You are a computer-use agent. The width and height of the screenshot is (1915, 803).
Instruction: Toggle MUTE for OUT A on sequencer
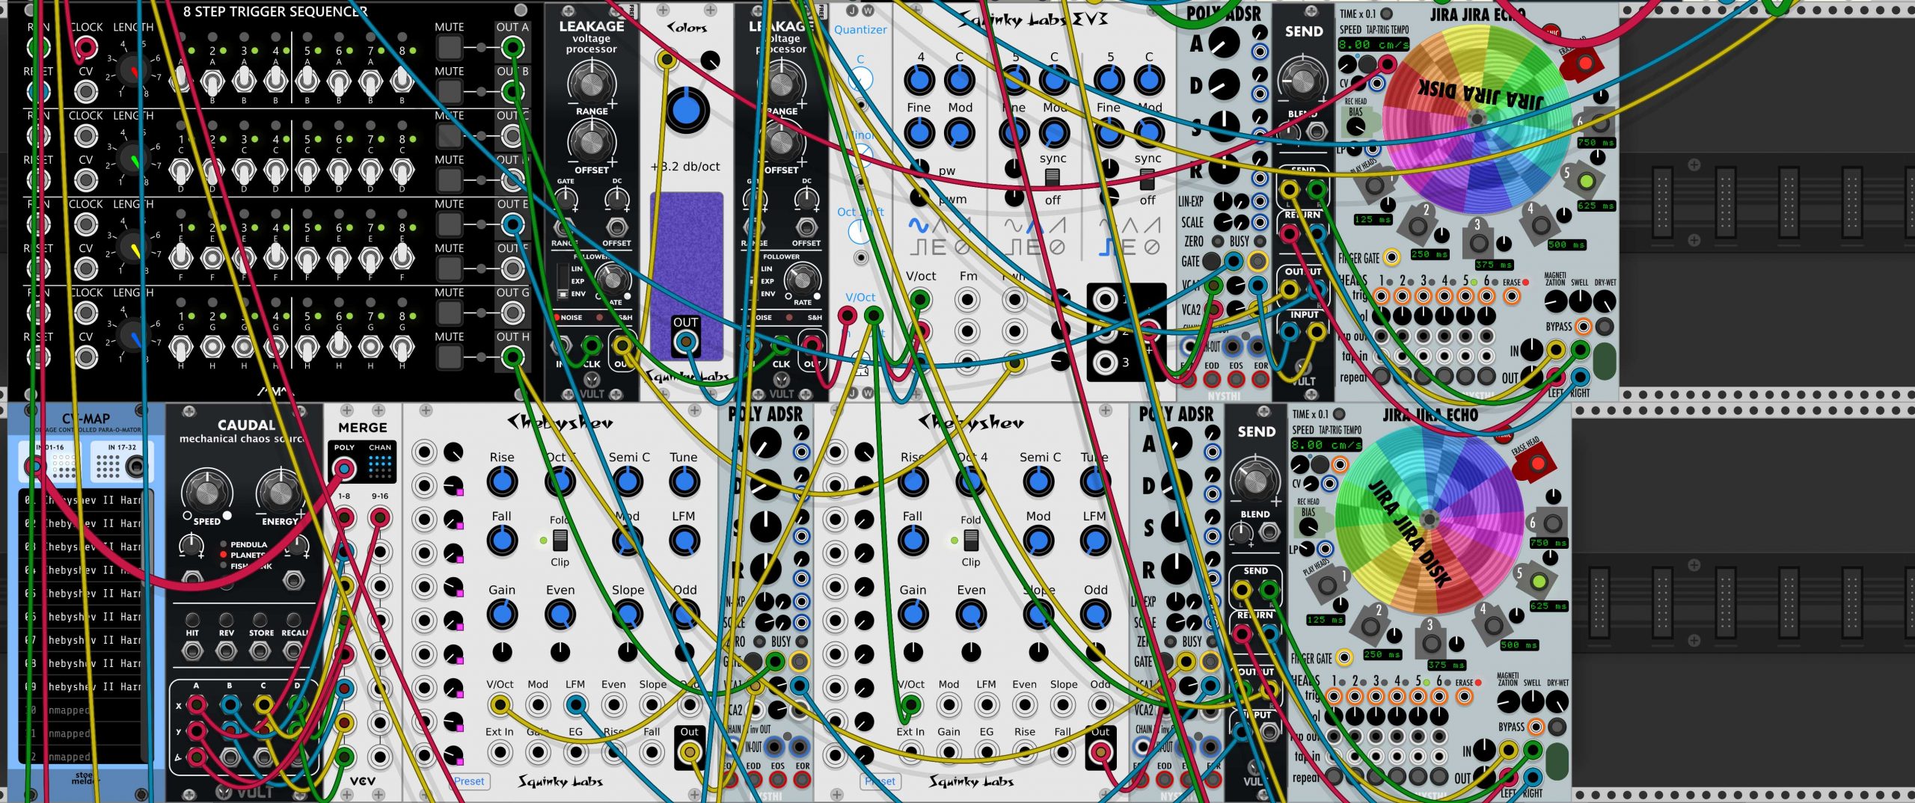(x=449, y=47)
